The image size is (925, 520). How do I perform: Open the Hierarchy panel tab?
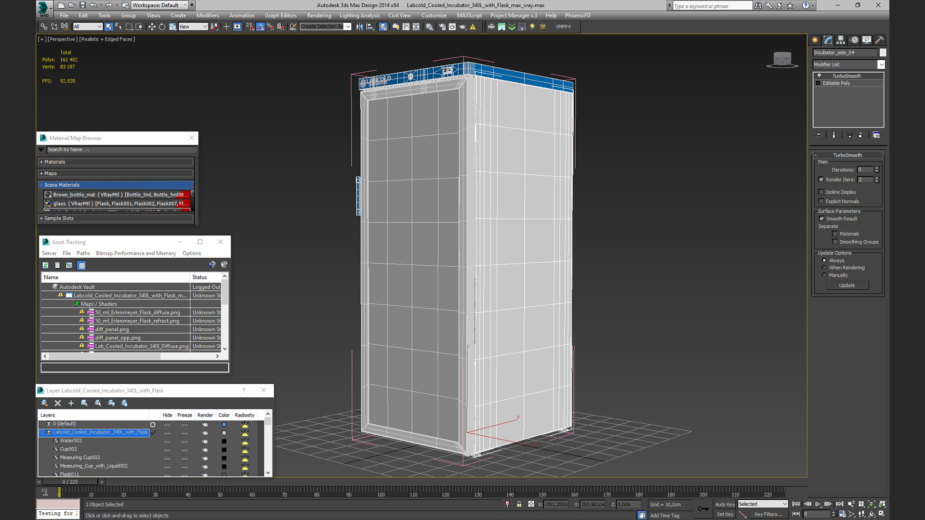(841, 40)
